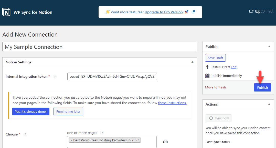Open help tooltip for one or more pages

pyautogui.click(x=102, y=133)
